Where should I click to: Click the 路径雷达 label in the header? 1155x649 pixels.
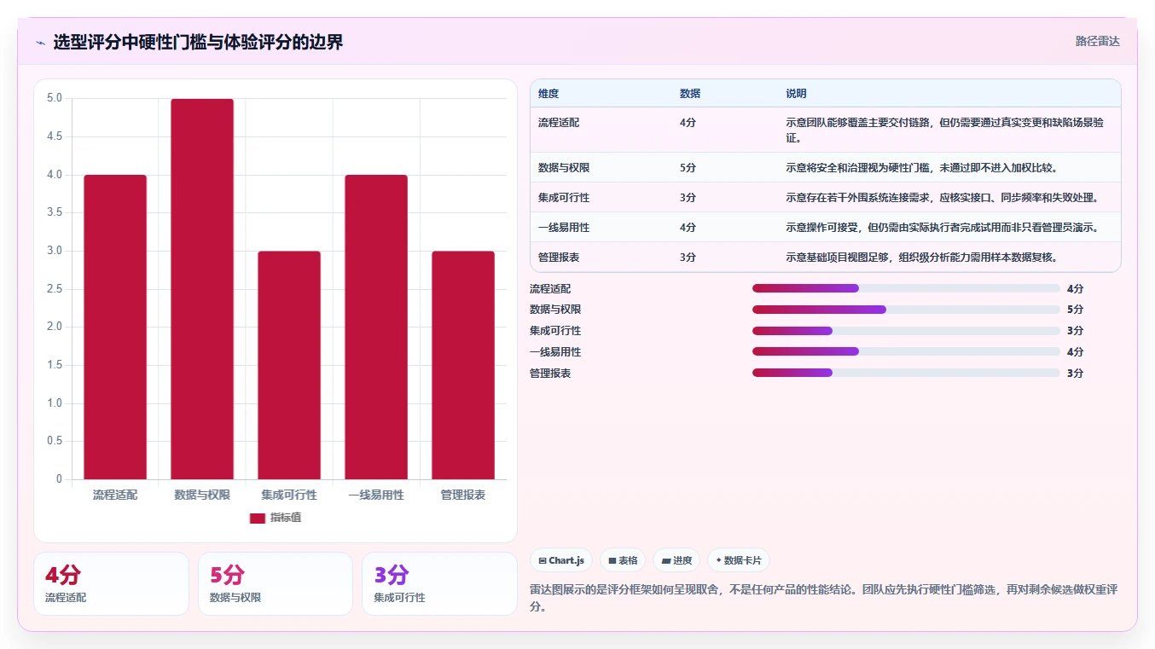[x=1097, y=41]
